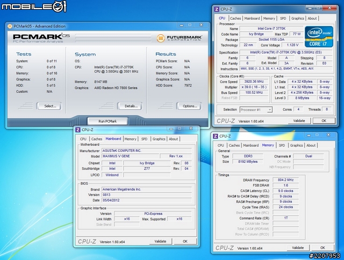Click OK in the Memory CPU-Z window

(x=322, y=248)
